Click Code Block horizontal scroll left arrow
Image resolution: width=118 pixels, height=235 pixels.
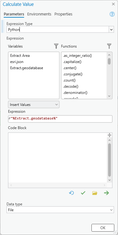click(x=11, y=185)
